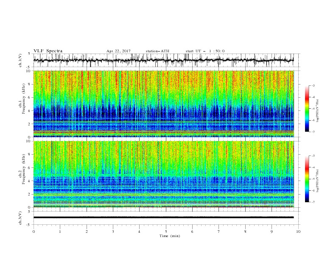Click the "10" minute tick label on the time axis
Screen dimensions: 336x260
tap(298, 232)
